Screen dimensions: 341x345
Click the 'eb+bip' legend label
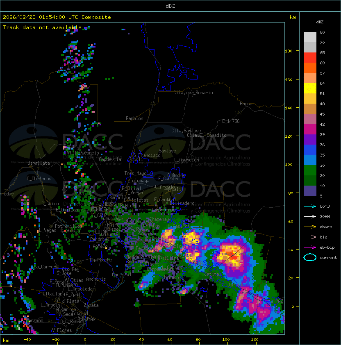pyautogui.click(x=327, y=247)
